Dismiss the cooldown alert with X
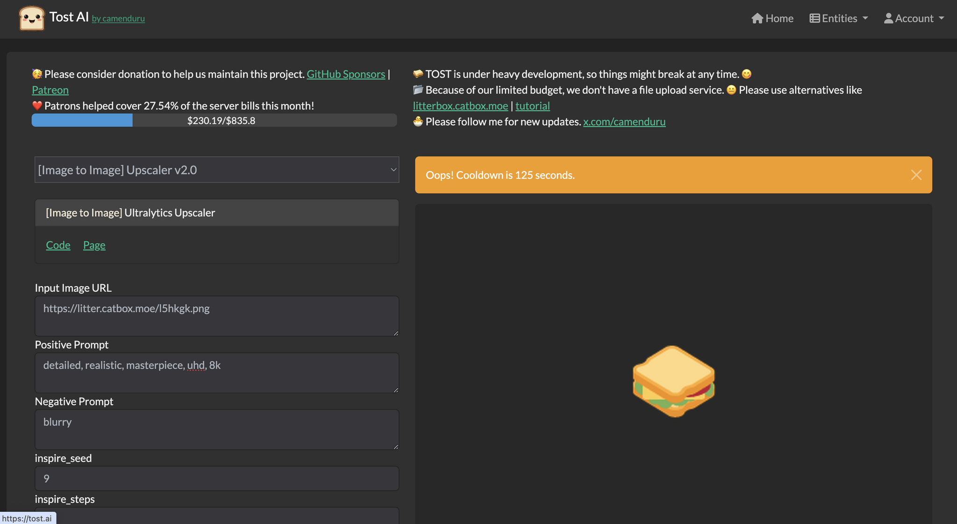 [x=916, y=175]
